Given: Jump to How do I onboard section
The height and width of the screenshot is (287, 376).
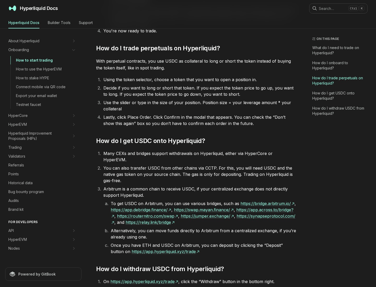Looking at the screenshot, I should (330, 65).
